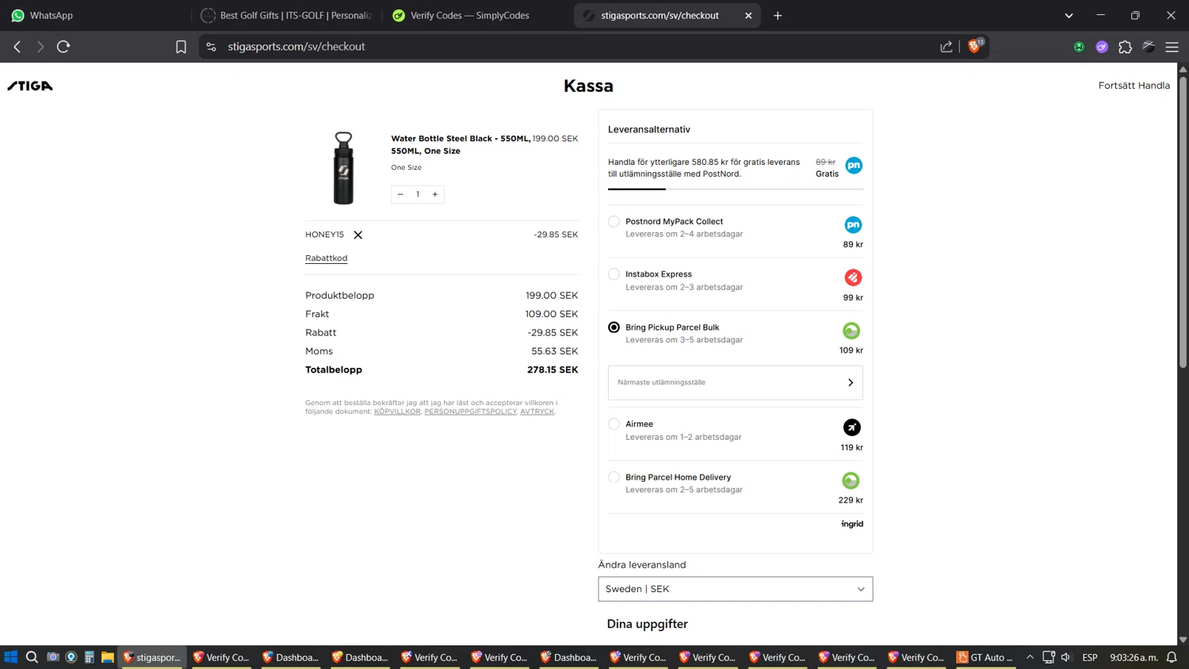This screenshot has height=669, width=1189.
Task: Decrease water bottle quantity with minus
Action: click(x=400, y=194)
